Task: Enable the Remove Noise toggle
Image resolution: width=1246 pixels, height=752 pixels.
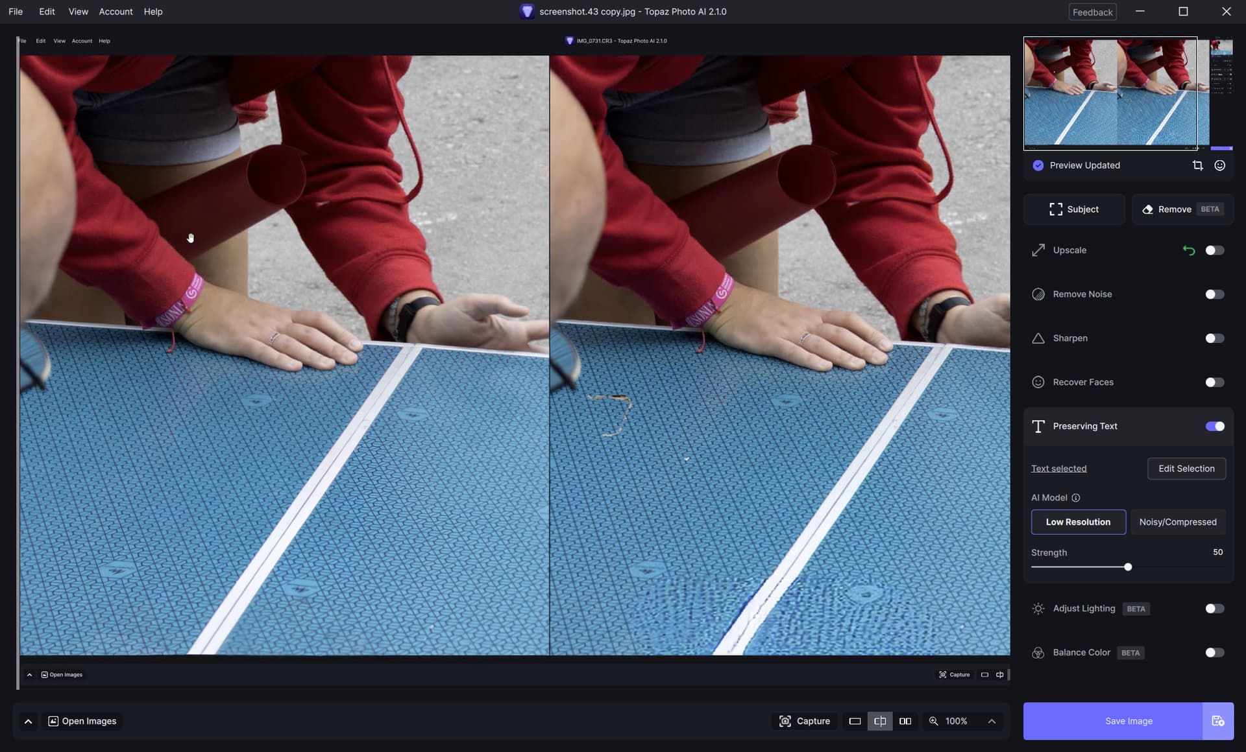Action: [1214, 294]
